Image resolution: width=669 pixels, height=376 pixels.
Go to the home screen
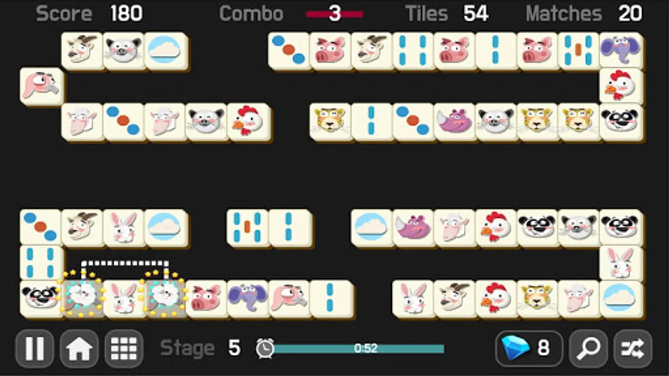click(x=79, y=348)
